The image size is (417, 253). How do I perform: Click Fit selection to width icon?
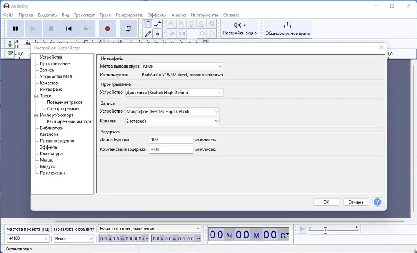(x=191, y=24)
